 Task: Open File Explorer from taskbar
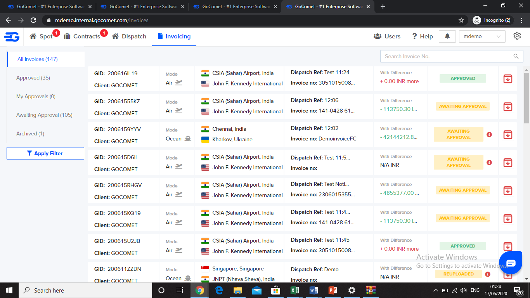point(238,290)
